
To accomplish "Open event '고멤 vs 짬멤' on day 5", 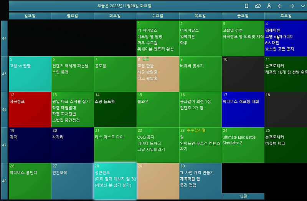I will (x=20, y=66).
